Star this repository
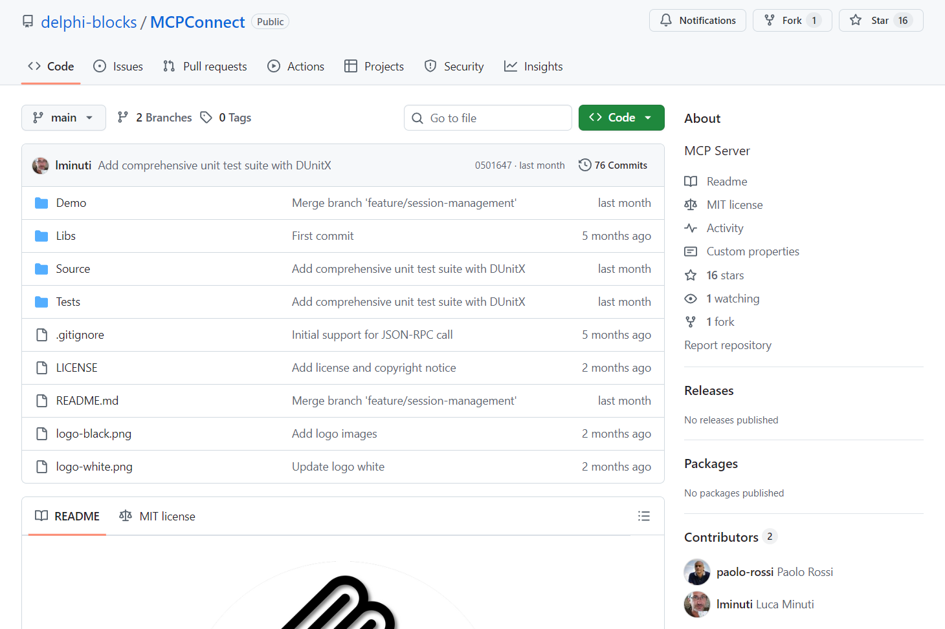The height and width of the screenshot is (629, 945). click(x=880, y=21)
